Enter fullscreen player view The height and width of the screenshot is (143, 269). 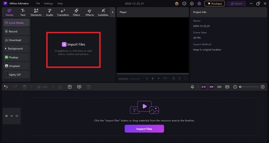tap(186, 78)
